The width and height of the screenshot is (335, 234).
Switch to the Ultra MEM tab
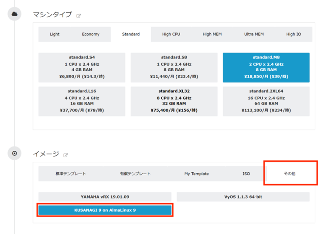254,34
